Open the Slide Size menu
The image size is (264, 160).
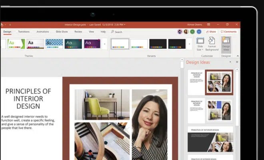[200, 43]
